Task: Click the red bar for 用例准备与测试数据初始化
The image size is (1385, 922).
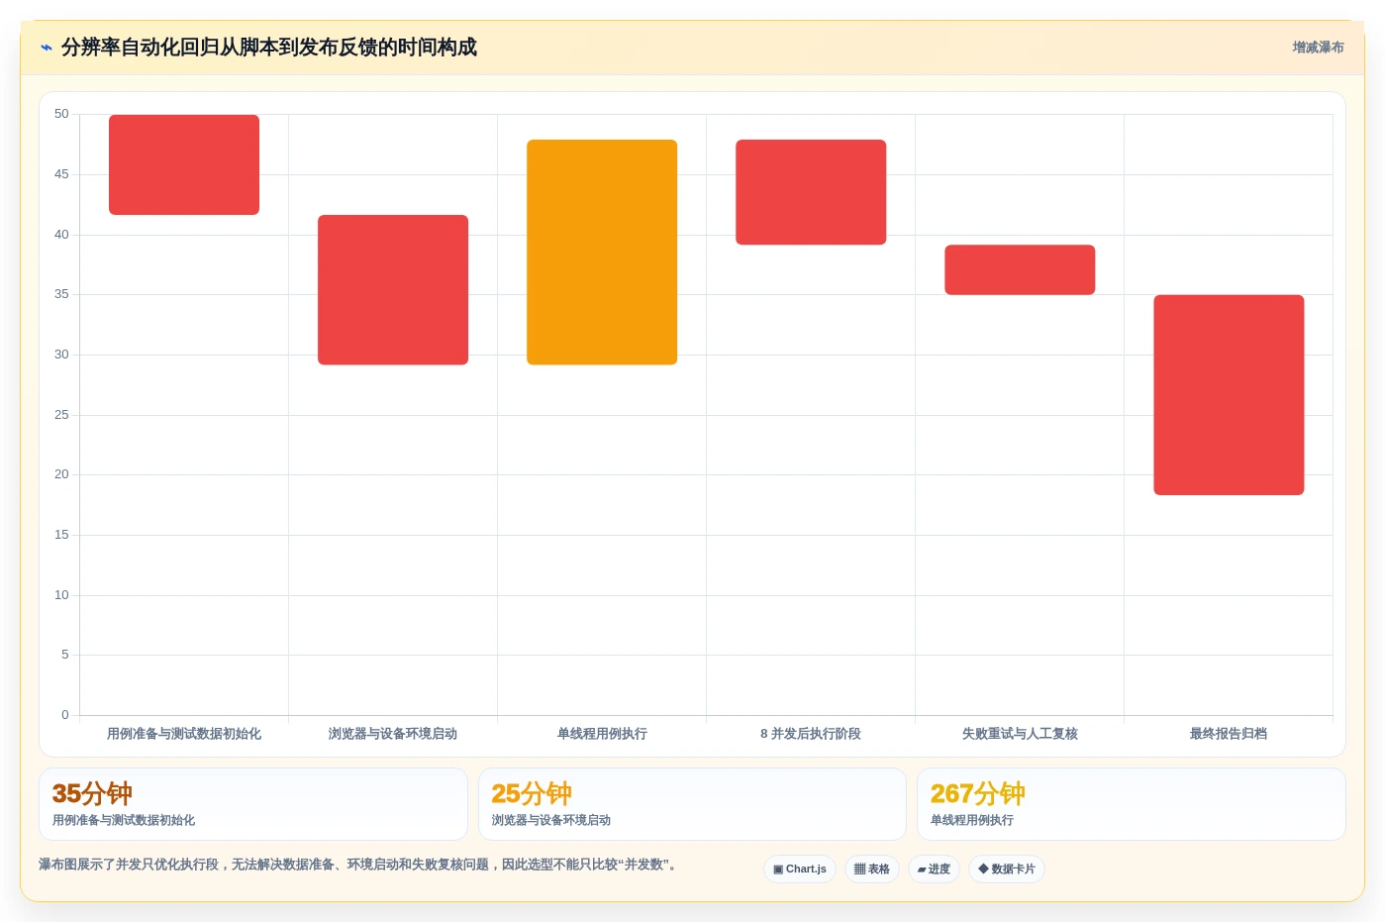Action: [x=184, y=164]
